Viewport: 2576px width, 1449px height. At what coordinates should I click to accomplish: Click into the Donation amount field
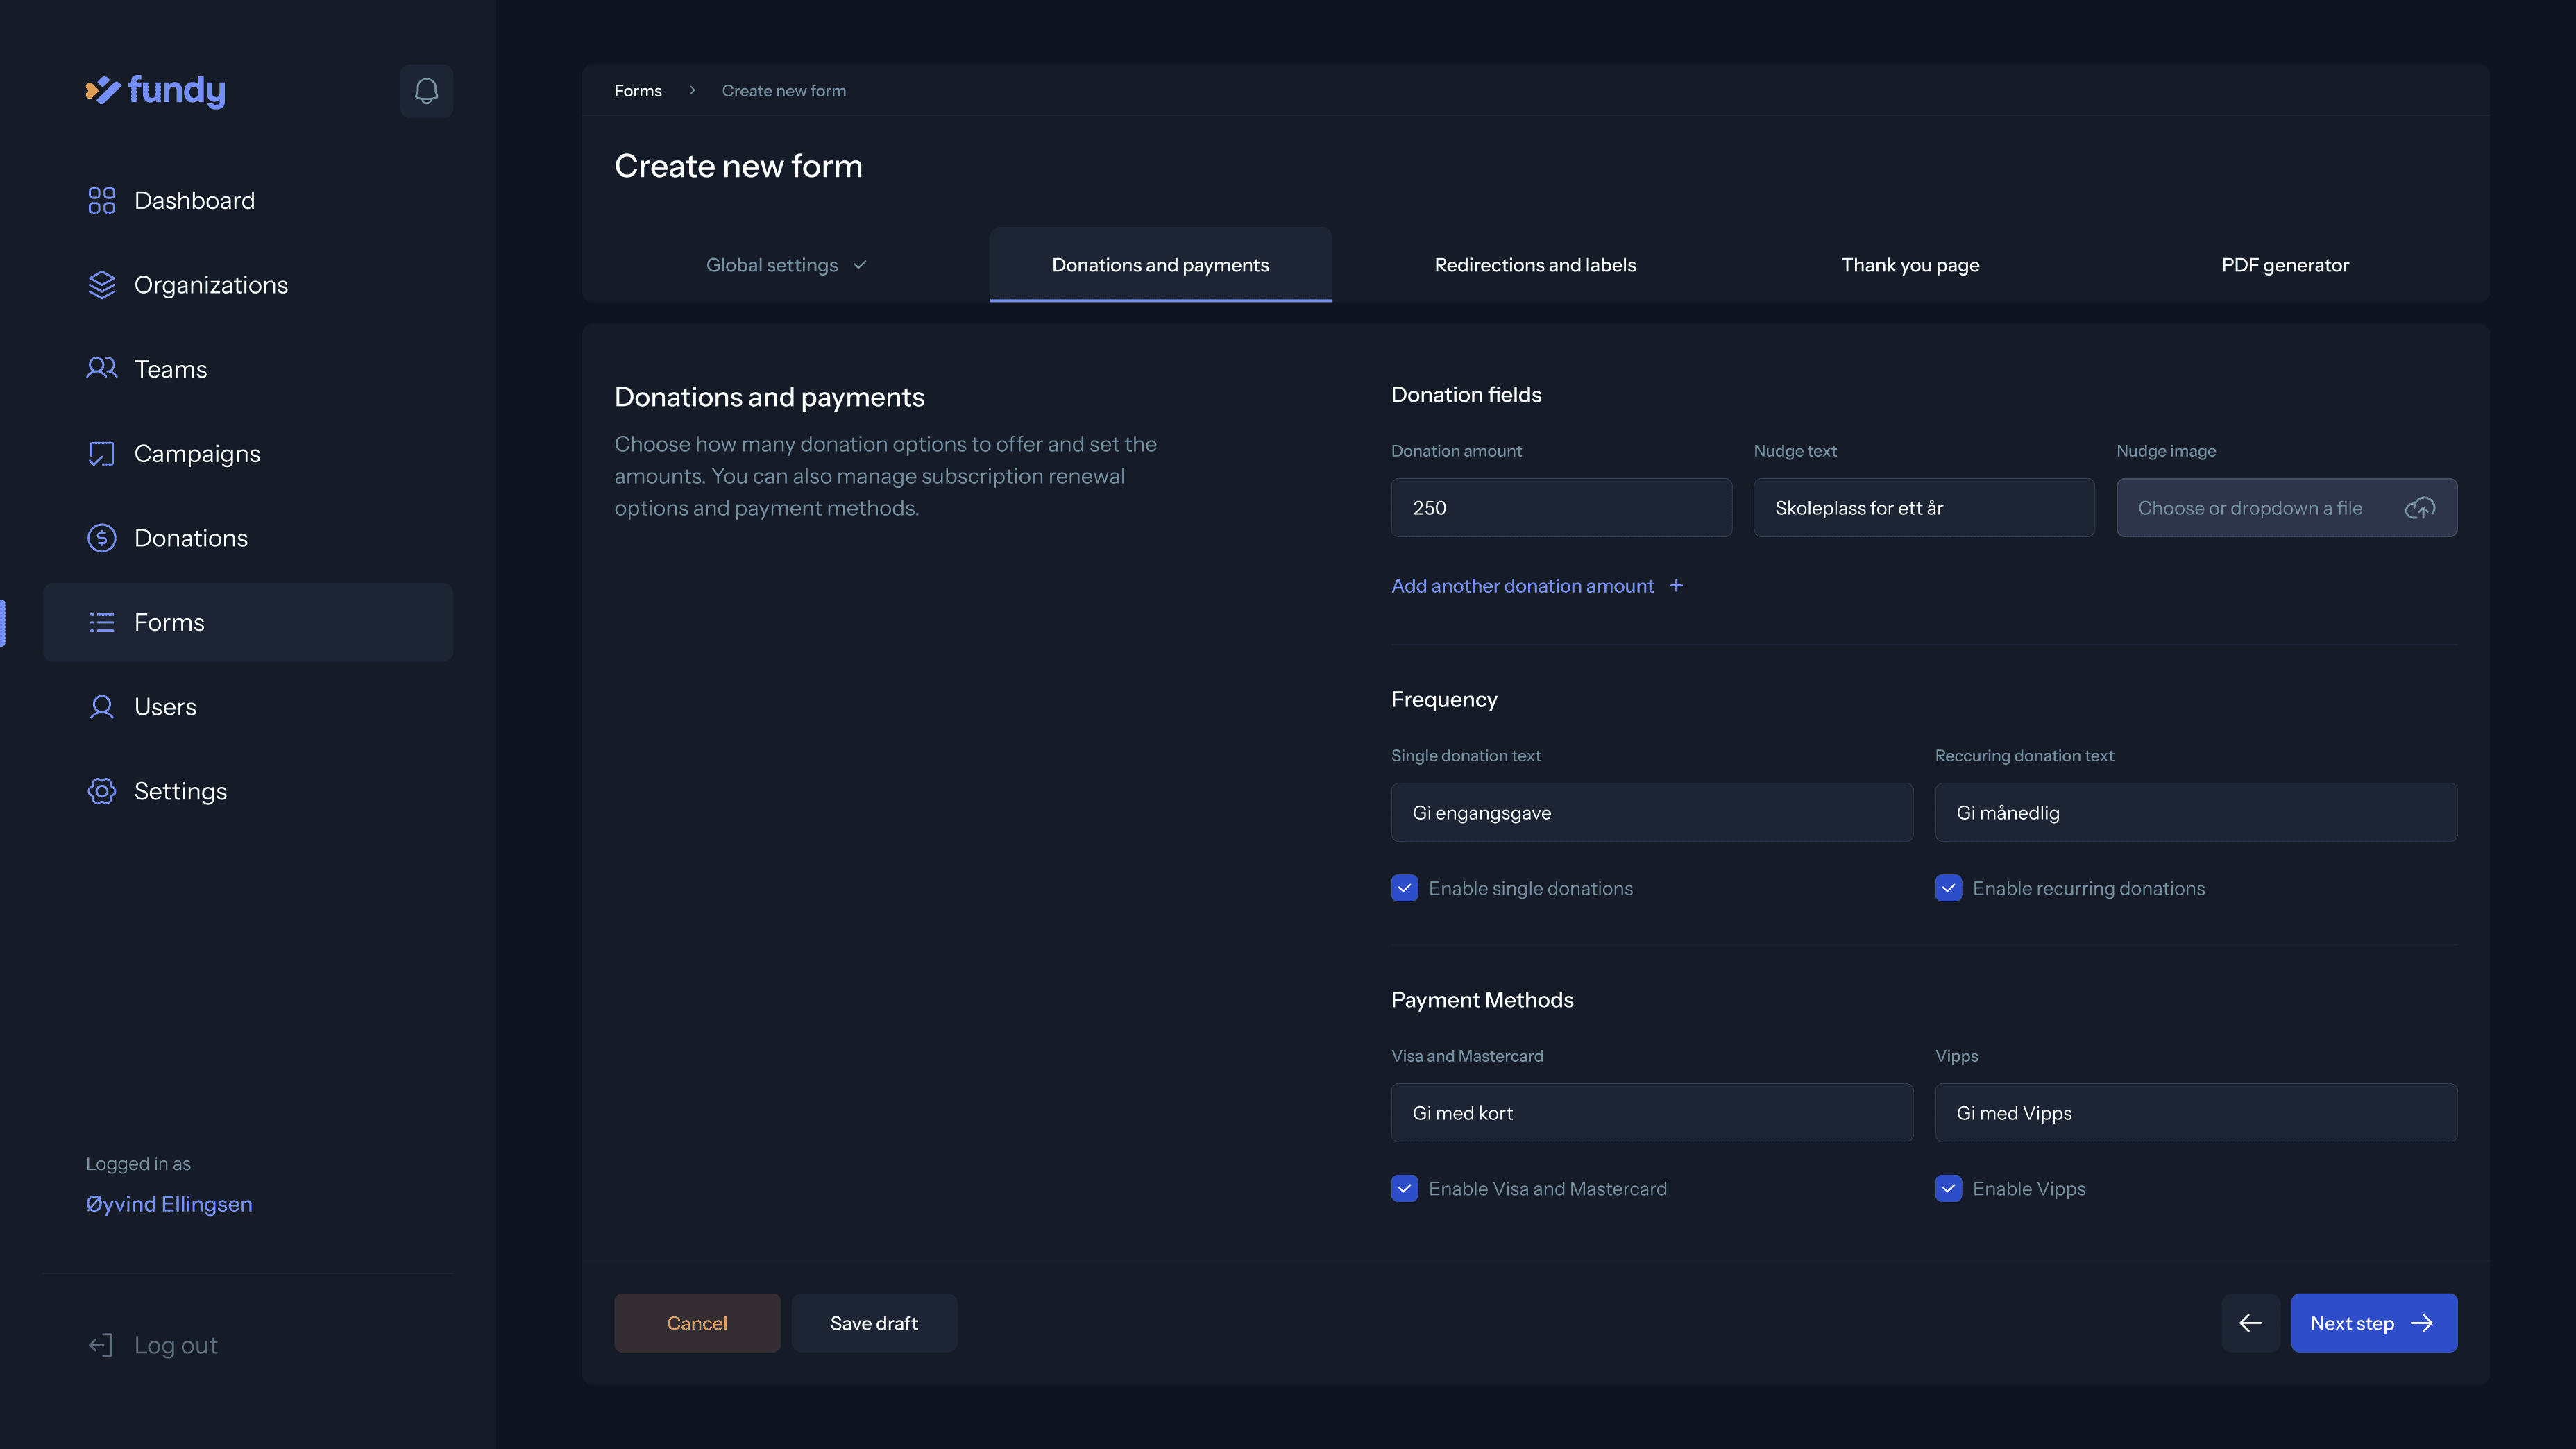(1560, 508)
